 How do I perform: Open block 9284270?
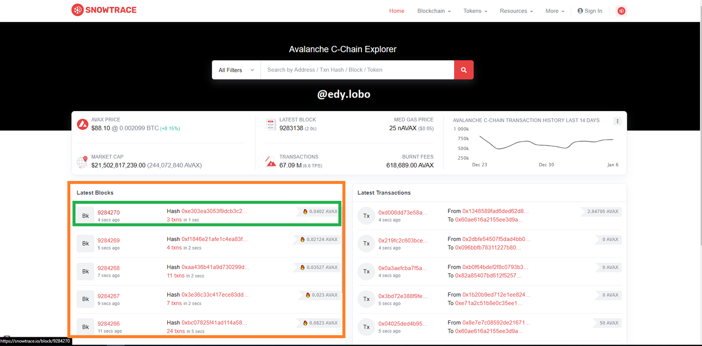109,212
